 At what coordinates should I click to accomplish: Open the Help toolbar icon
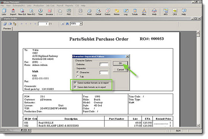(184, 12)
